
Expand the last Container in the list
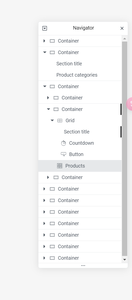point(44,258)
